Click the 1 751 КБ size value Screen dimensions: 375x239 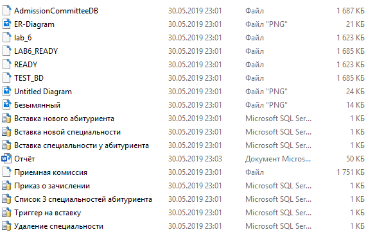pos(351,172)
